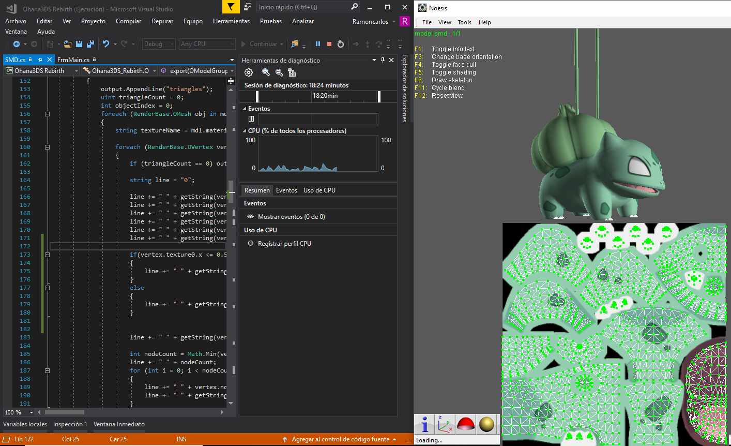Toggle pin on the SMD.cs tab
This screenshot has width=731, height=446.
point(40,60)
